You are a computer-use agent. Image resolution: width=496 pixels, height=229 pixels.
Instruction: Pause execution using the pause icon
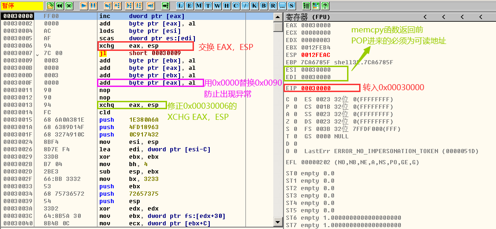93,6
